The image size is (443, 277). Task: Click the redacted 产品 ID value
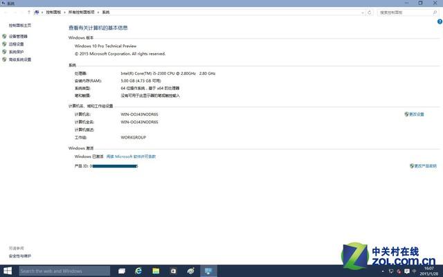pos(114,166)
